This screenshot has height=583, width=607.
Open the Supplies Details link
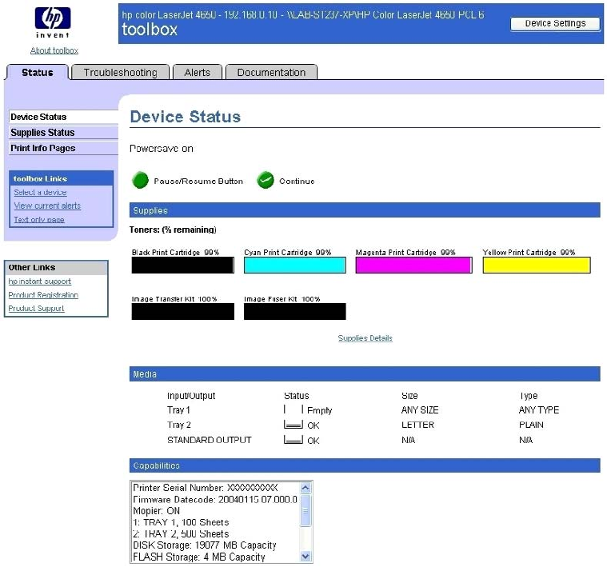pos(365,338)
